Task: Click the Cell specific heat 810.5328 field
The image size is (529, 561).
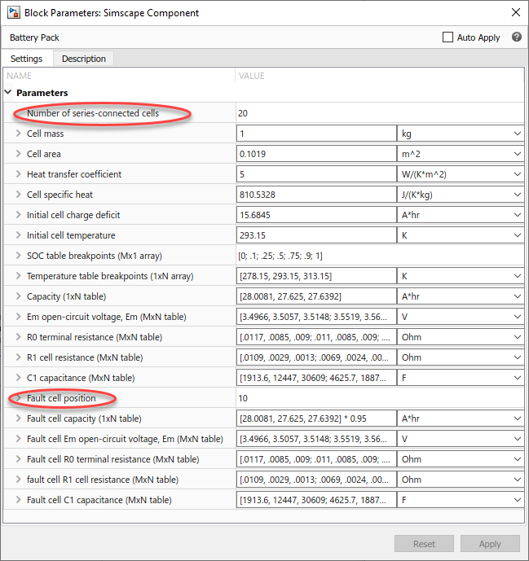Action: click(x=316, y=195)
